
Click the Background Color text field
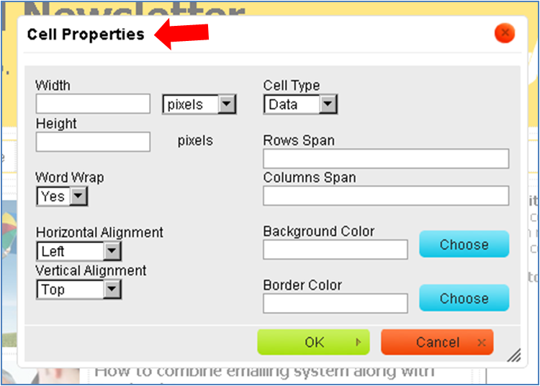point(336,249)
